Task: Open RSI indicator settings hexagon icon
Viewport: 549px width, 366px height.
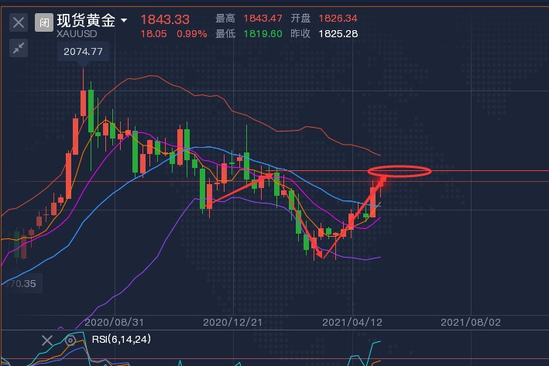Action: pyautogui.click(x=70, y=340)
